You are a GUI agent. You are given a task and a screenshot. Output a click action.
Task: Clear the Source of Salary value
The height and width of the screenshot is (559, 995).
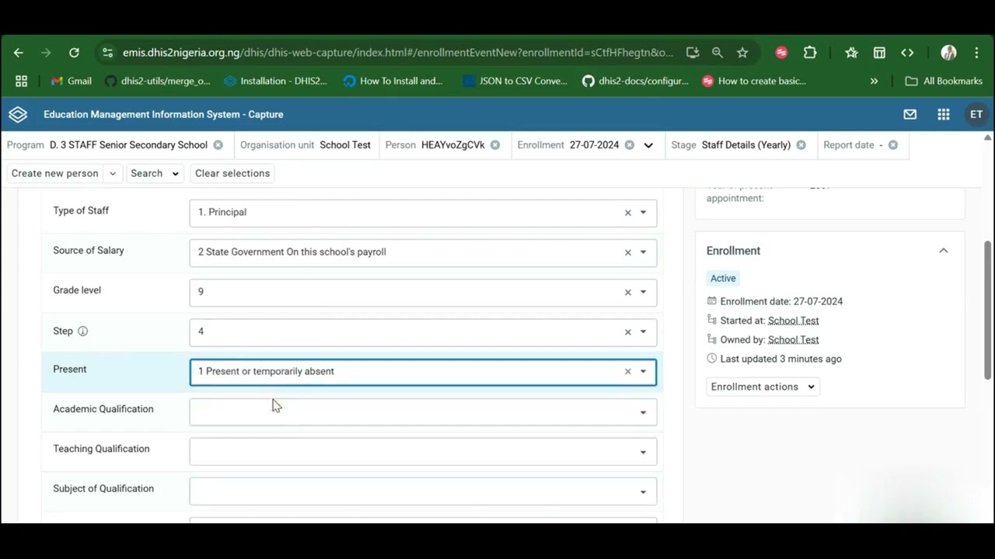tap(628, 252)
